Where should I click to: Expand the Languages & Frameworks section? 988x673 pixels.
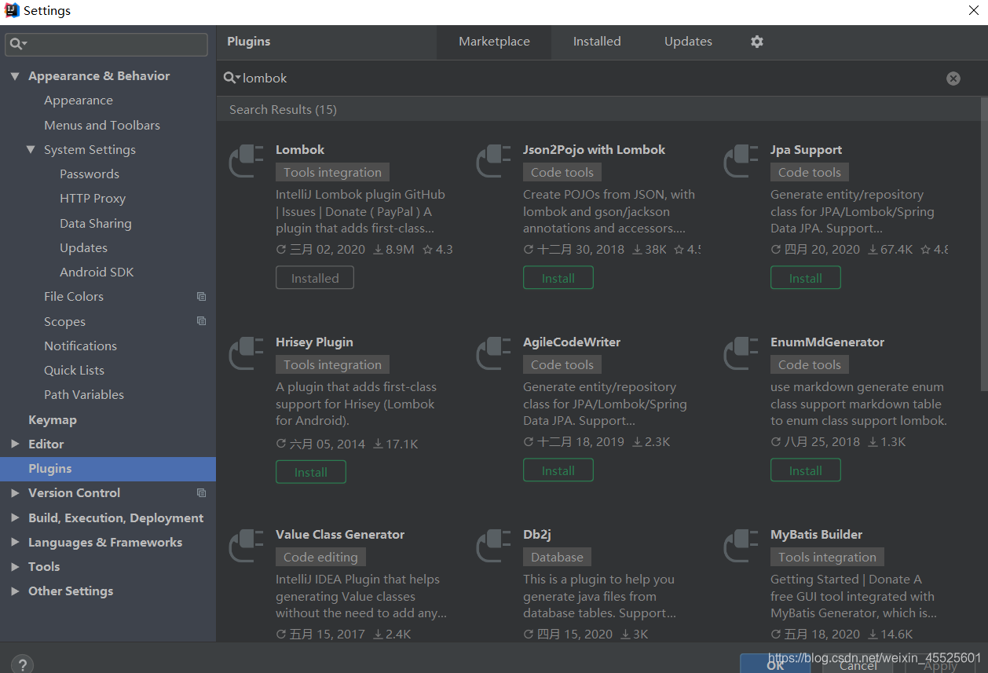(14, 542)
